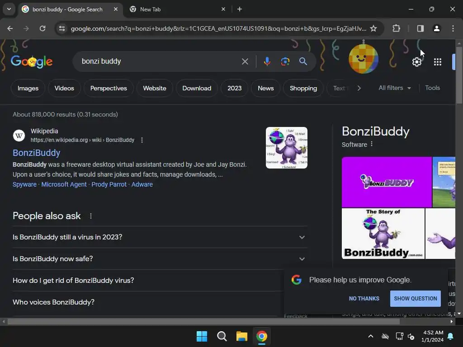The width and height of the screenshot is (463, 347).
Task: Click the Chrome address bar URL
Action: point(218,28)
